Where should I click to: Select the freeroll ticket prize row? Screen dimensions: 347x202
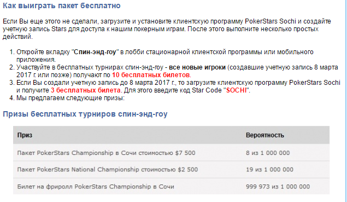pyautogui.click(x=171, y=187)
